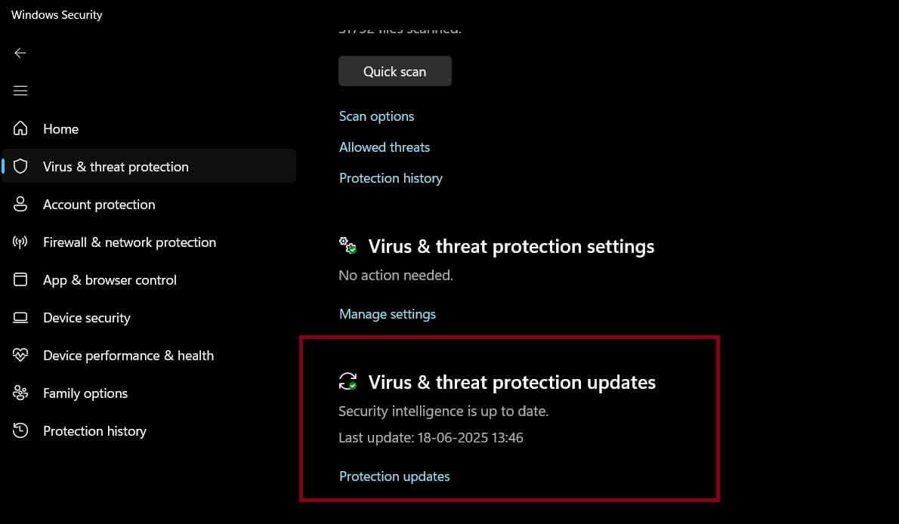Click the Family options icon
The height and width of the screenshot is (524, 899).
[x=20, y=393]
